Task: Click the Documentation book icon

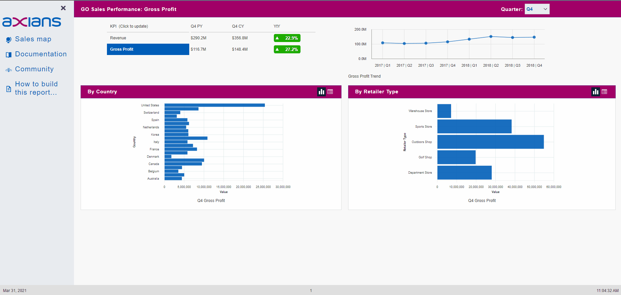Action: point(9,55)
